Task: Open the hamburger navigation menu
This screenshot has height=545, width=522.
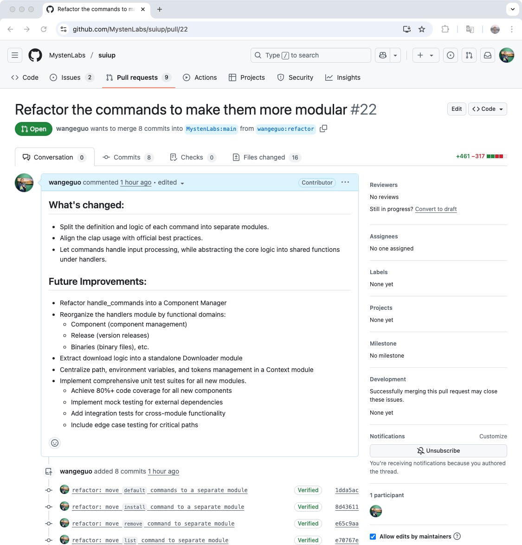Action: click(x=15, y=55)
